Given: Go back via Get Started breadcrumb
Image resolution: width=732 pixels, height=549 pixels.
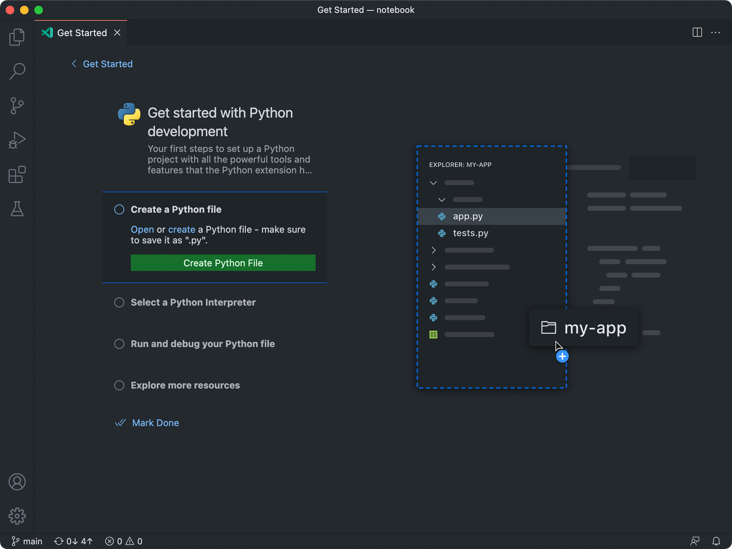Looking at the screenshot, I should (108, 64).
